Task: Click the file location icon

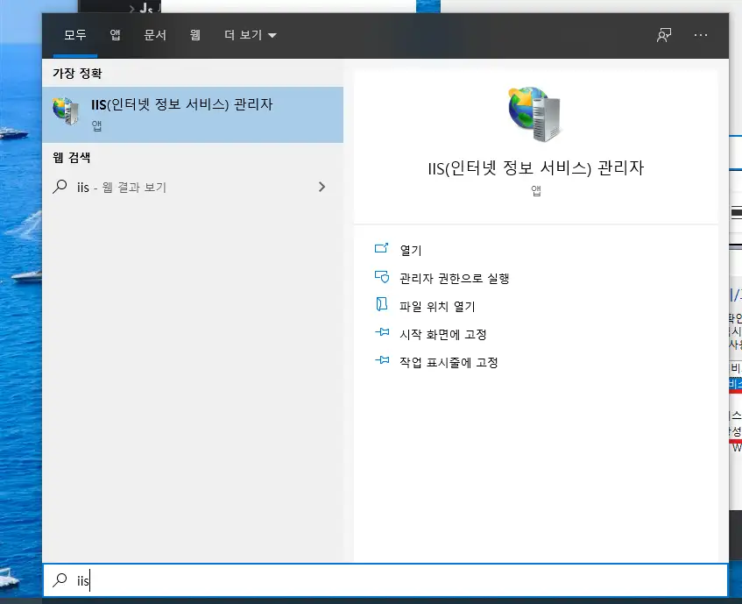Action: [381, 304]
